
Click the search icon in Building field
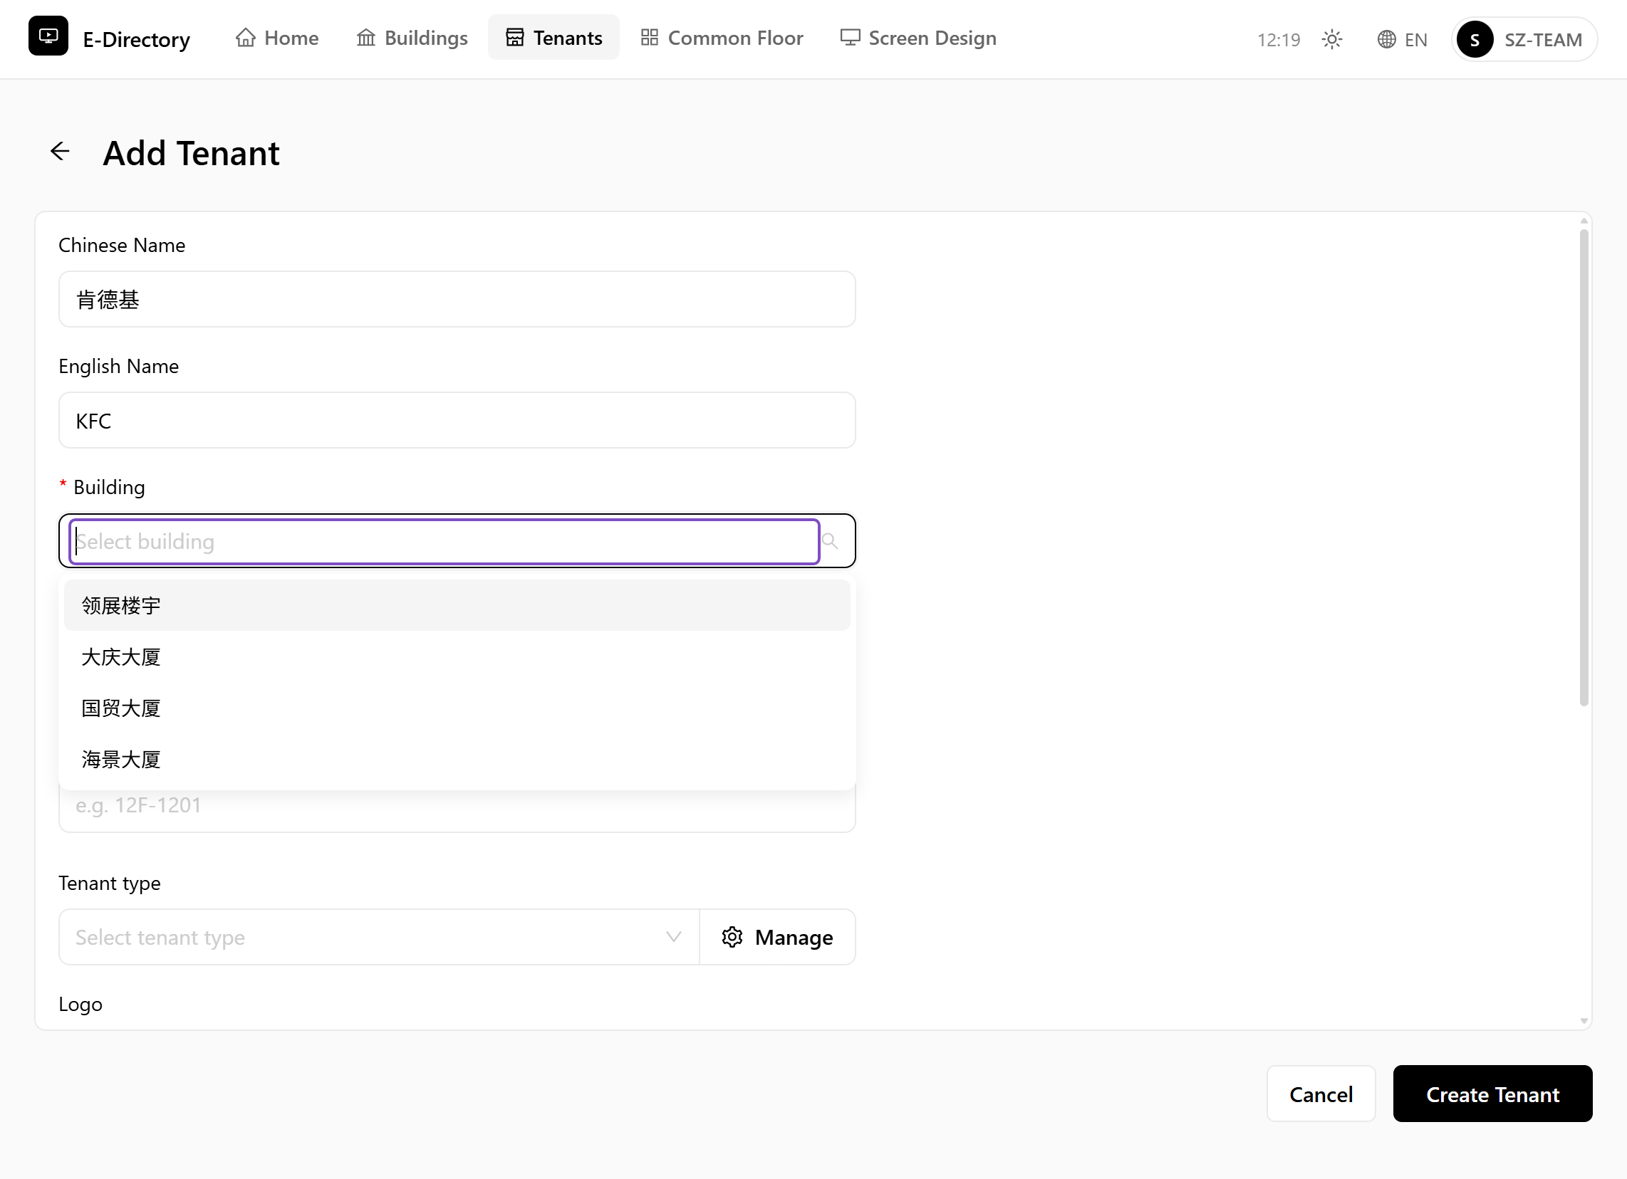tap(829, 542)
